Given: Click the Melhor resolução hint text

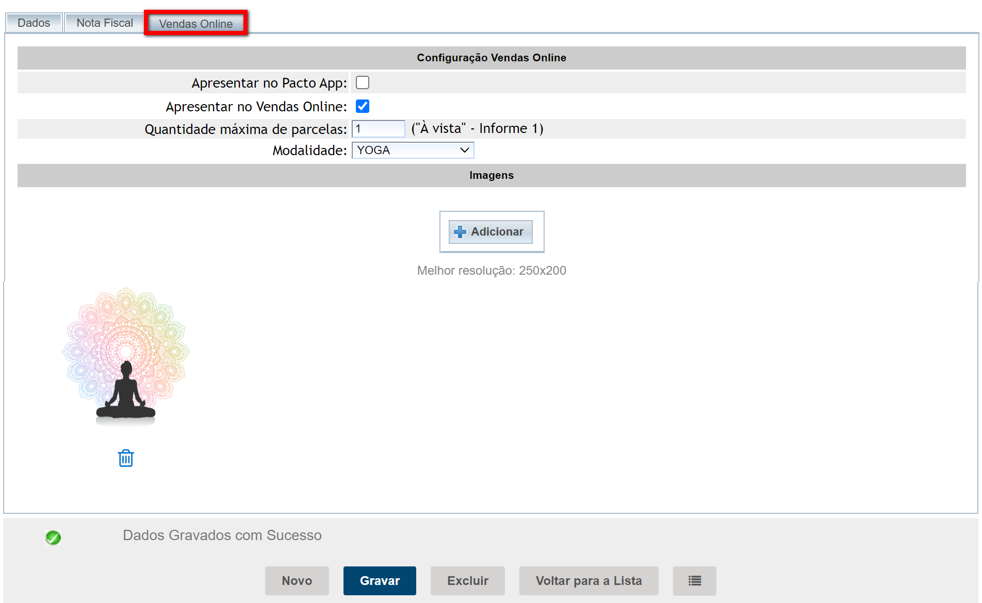Looking at the screenshot, I should (491, 271).
